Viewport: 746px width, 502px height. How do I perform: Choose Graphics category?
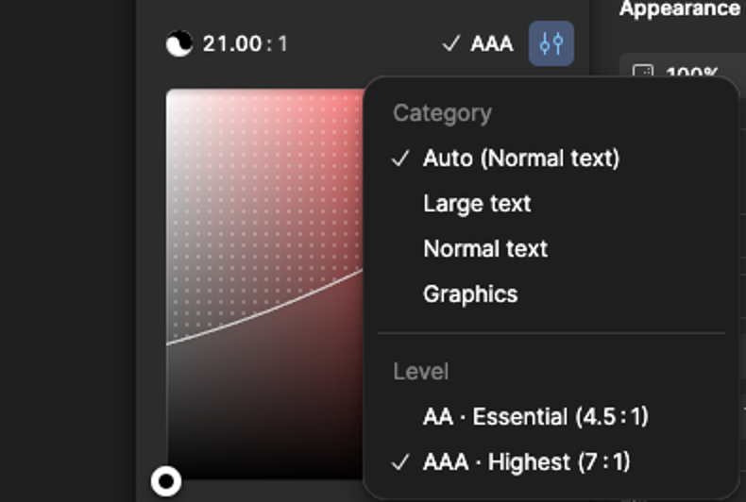(551, 294)
